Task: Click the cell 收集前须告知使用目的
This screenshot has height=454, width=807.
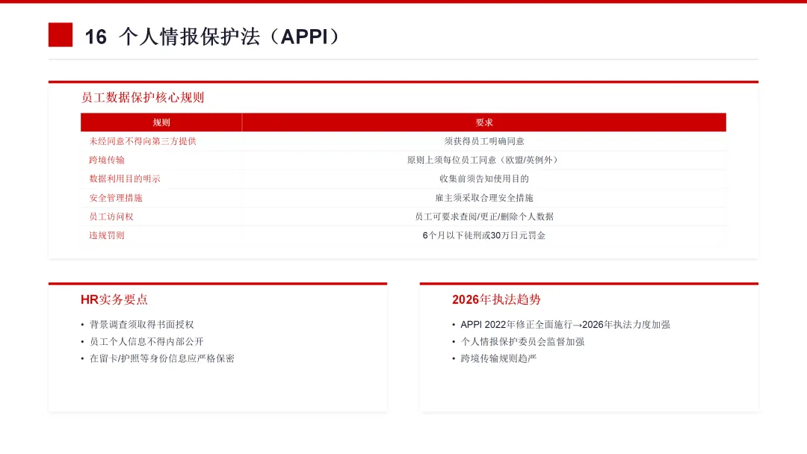Action: point(483,179)
